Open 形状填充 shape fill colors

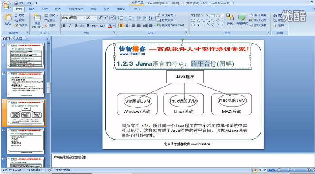[x=259, y=15]
